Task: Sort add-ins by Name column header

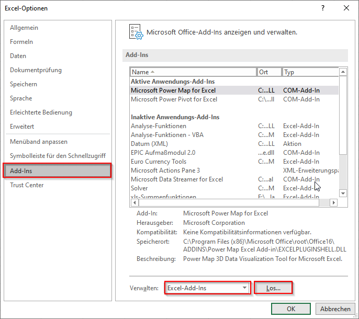Action: coord(193,72)
